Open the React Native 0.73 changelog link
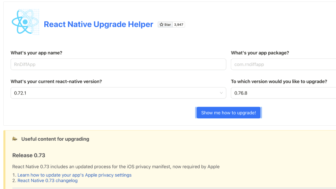 (47, 181)
